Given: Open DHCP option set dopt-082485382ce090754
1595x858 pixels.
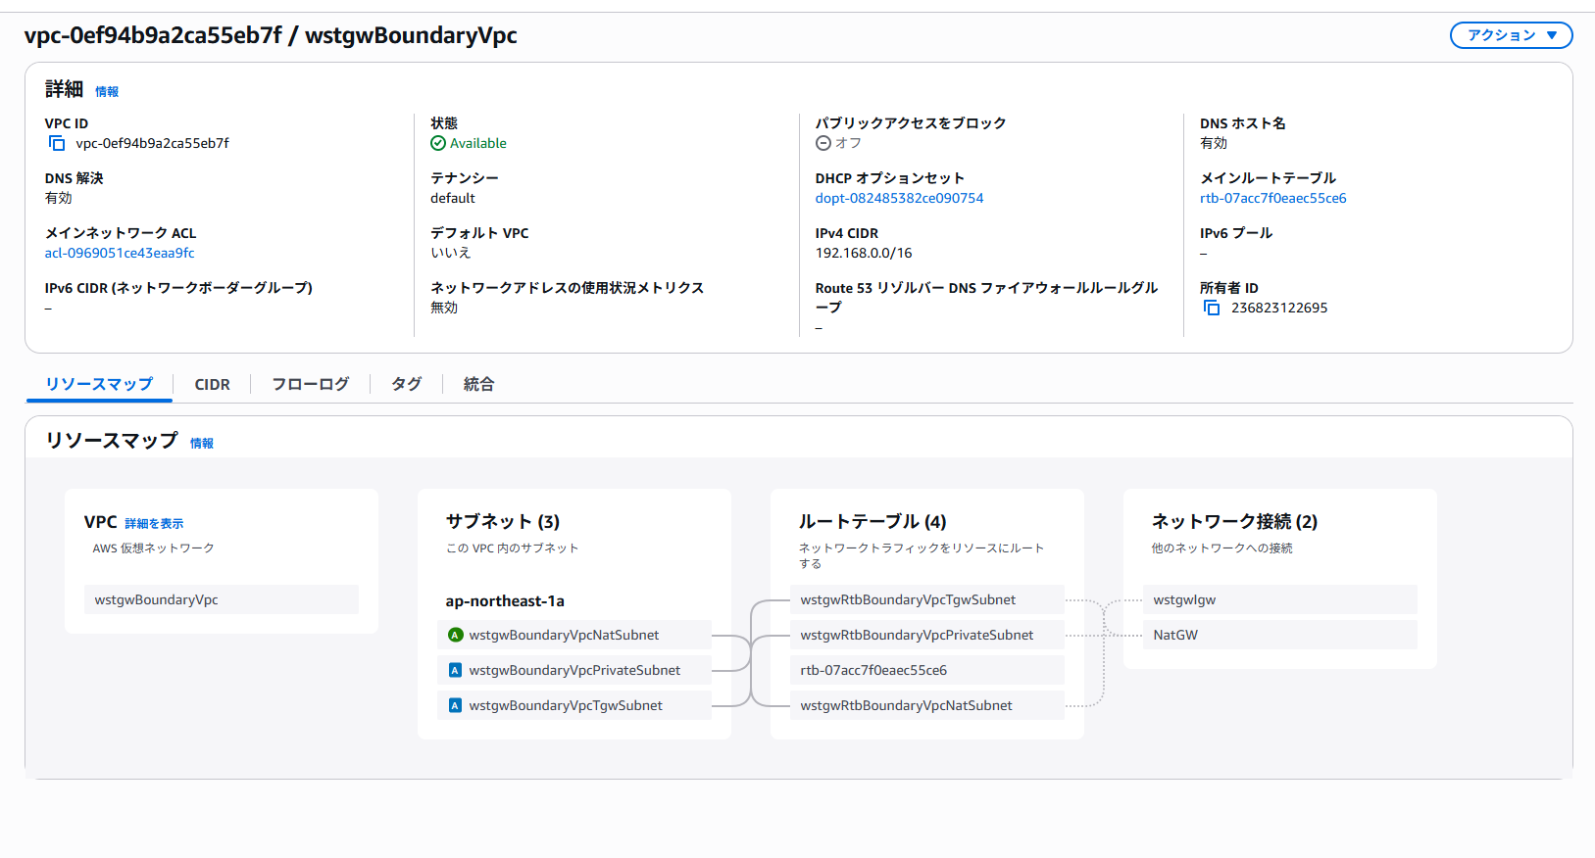Looking at the screenshot, I should 899,198.
